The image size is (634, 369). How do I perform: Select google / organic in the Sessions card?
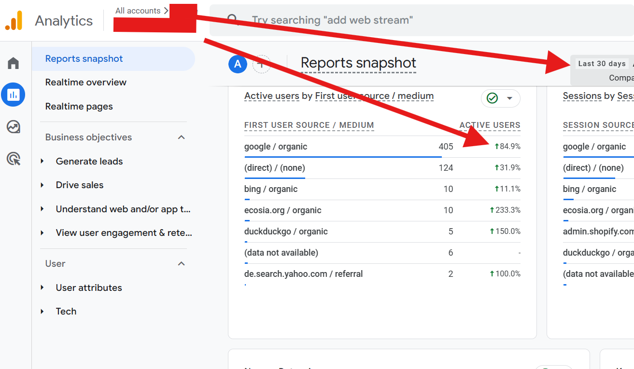(594, 147)
